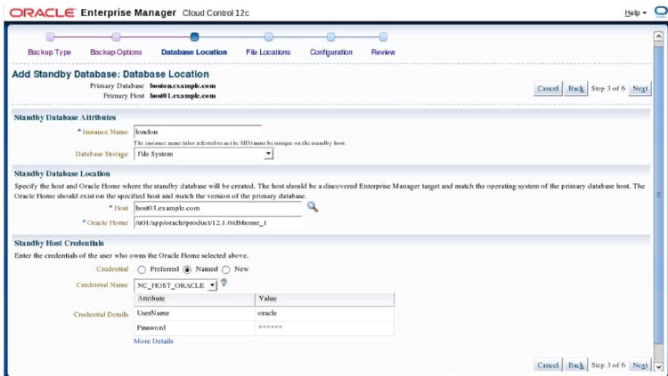The image size is (668, 376).
Task: Select the Named credential radio button
Action: tap(187, 269)
